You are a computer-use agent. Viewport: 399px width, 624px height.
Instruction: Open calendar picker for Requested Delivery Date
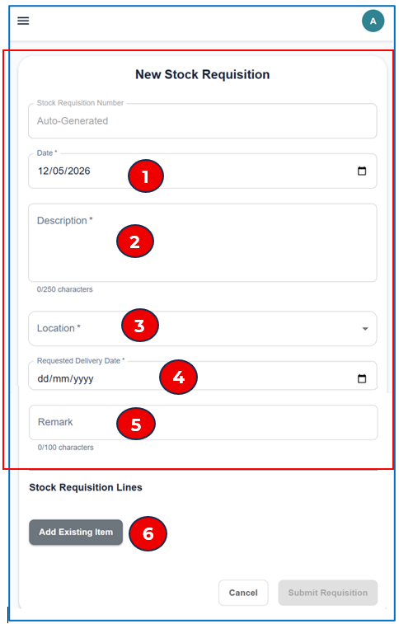(x=362, y=378)
